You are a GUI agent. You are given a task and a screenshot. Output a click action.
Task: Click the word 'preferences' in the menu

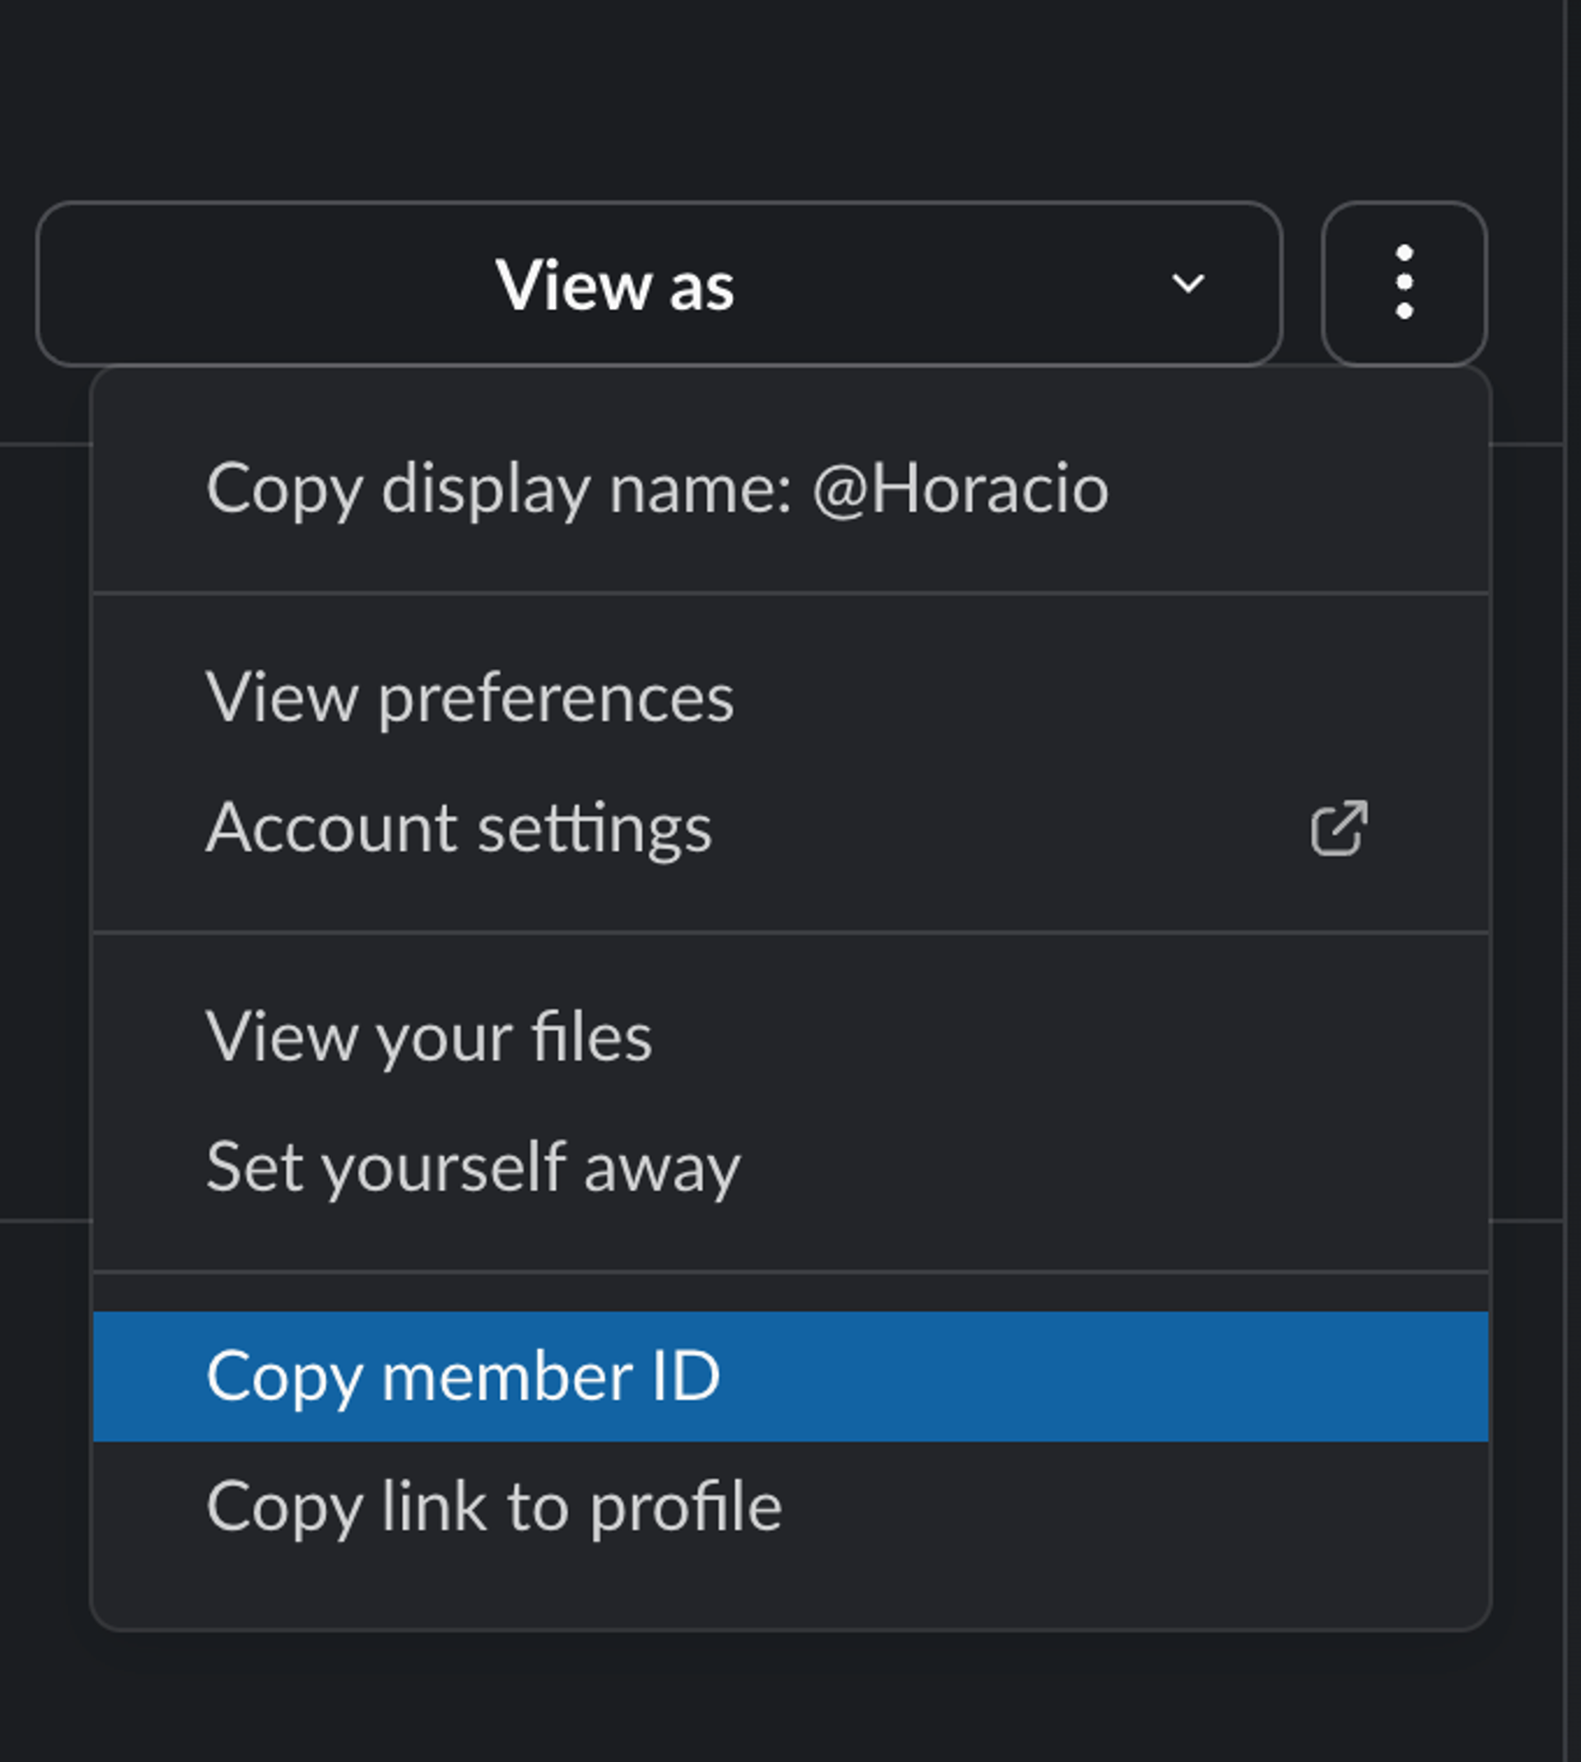(556, 699)
